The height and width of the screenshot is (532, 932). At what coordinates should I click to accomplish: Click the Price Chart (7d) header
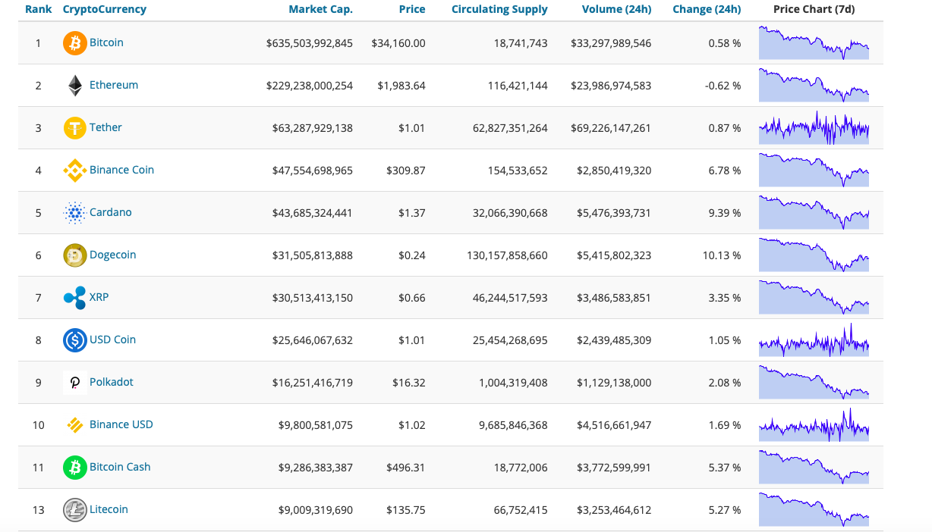(x=814, y=10)
